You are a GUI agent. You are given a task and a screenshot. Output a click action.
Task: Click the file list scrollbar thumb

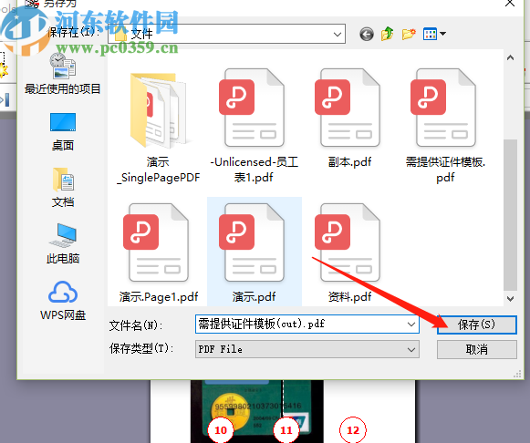511,214
